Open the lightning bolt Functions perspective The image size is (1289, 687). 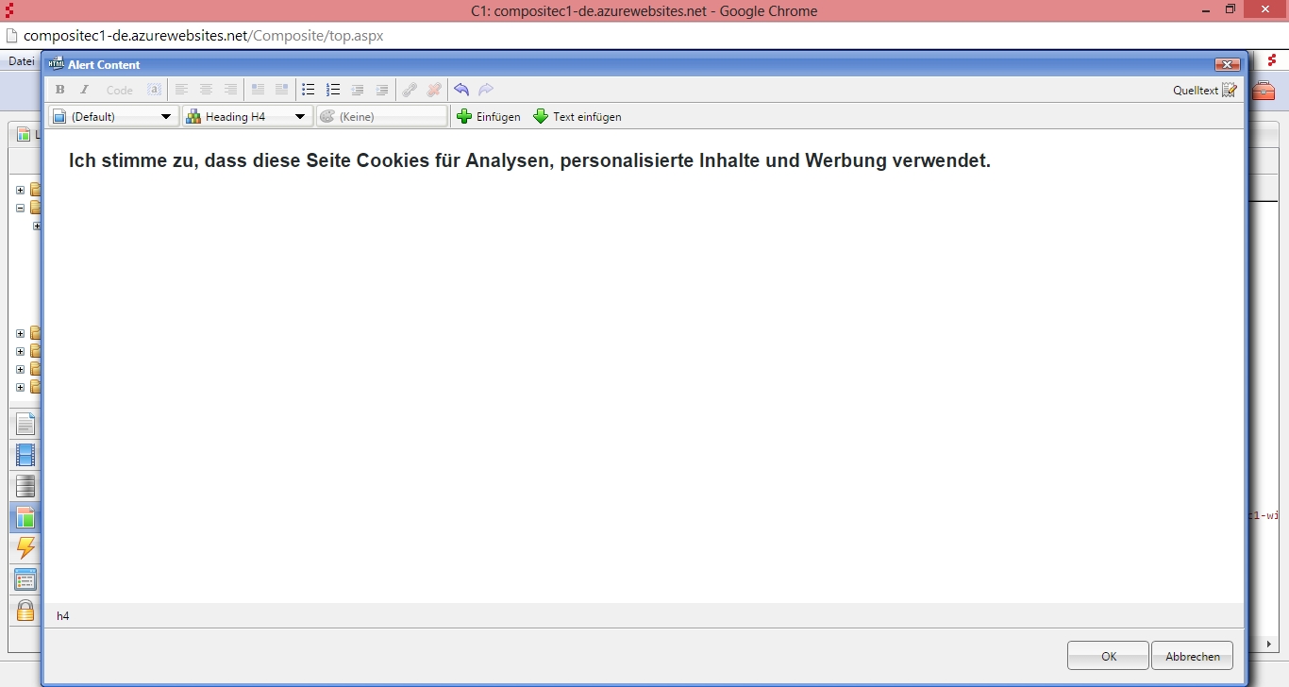pos(25,547)
